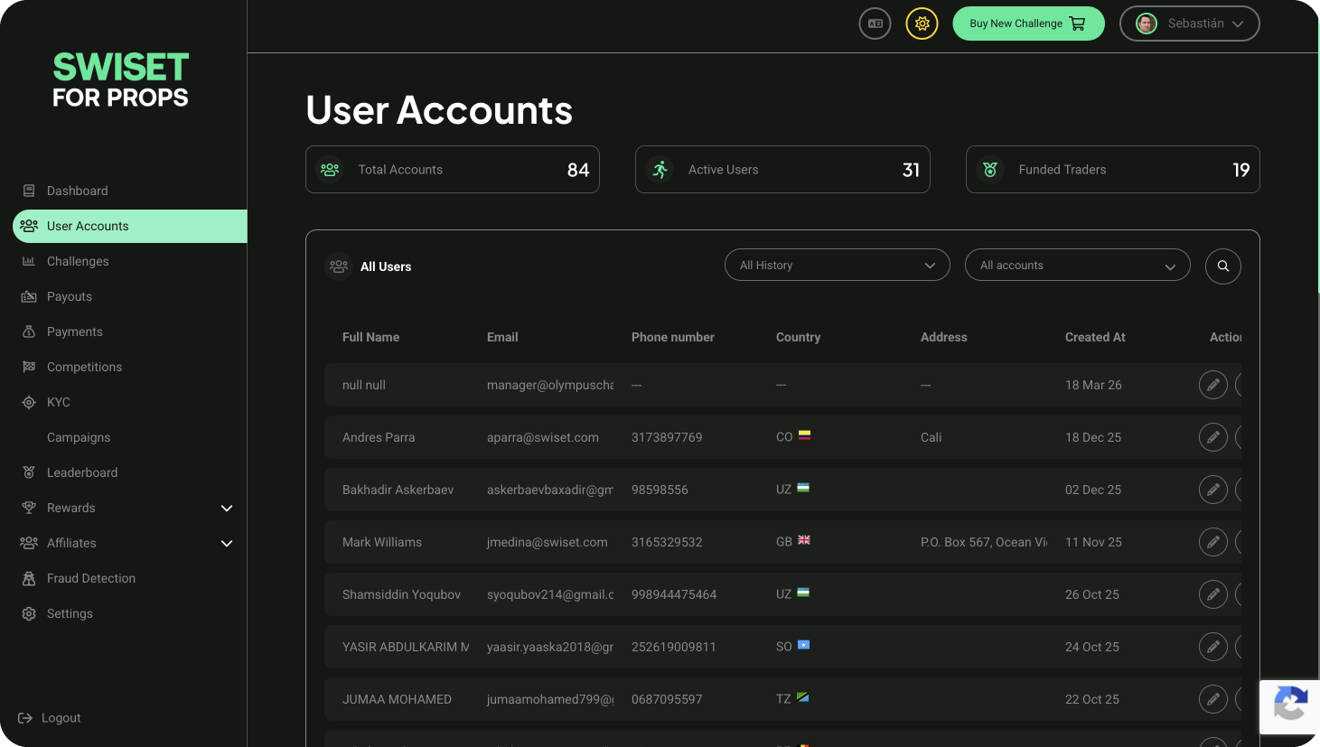Click the Settings gear icon in sidebar

pos(29,613)
